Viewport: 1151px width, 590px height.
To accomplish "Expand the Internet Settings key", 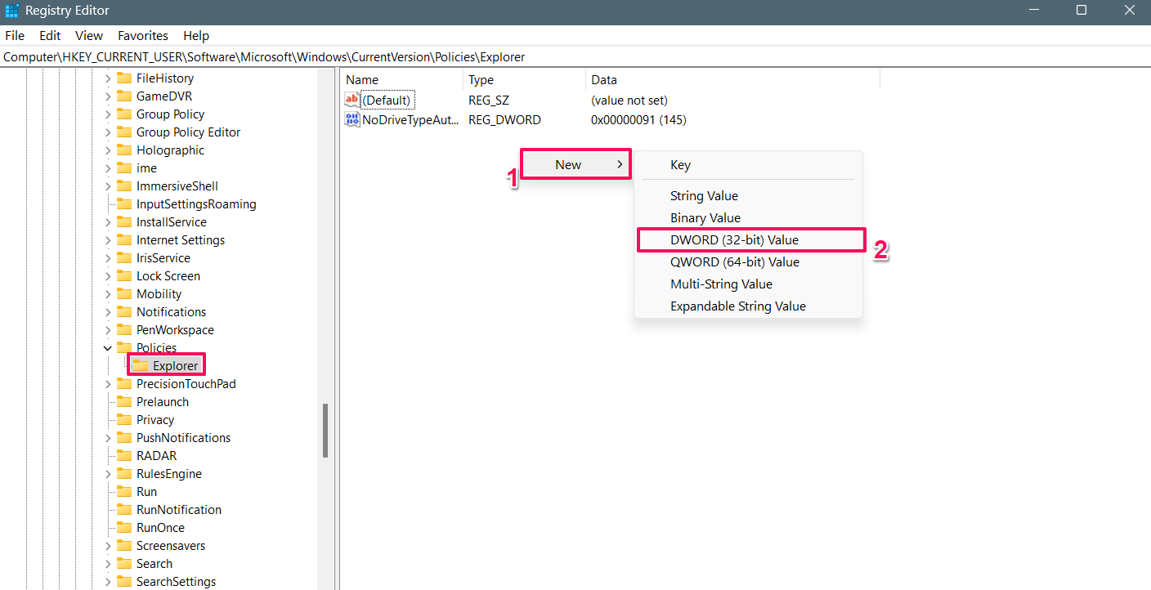I will click(108, 240).
